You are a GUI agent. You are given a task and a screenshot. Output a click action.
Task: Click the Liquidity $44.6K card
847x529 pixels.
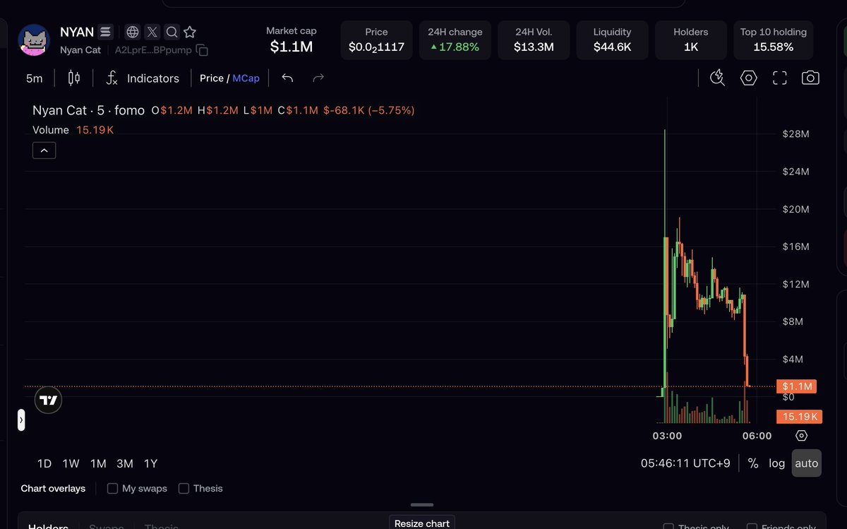coord(612,40)
